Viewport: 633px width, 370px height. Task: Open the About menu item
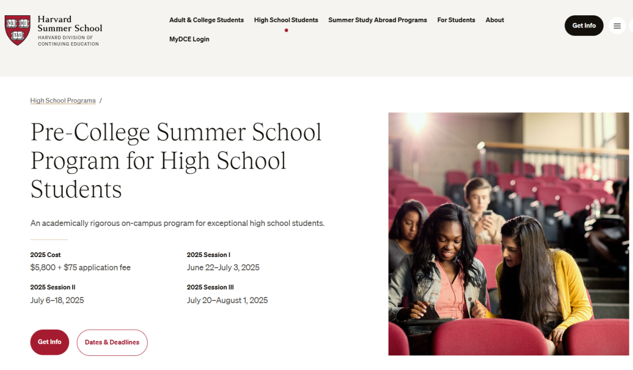click(495, 20)
